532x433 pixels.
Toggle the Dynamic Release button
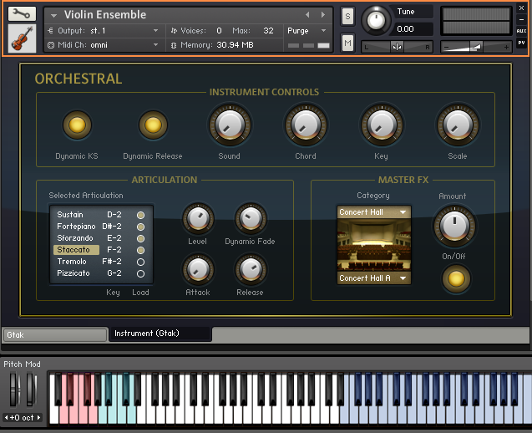click(x=153, y=125)
